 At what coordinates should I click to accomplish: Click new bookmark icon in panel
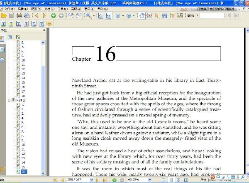pyautogui.click(x=18, y=37)
